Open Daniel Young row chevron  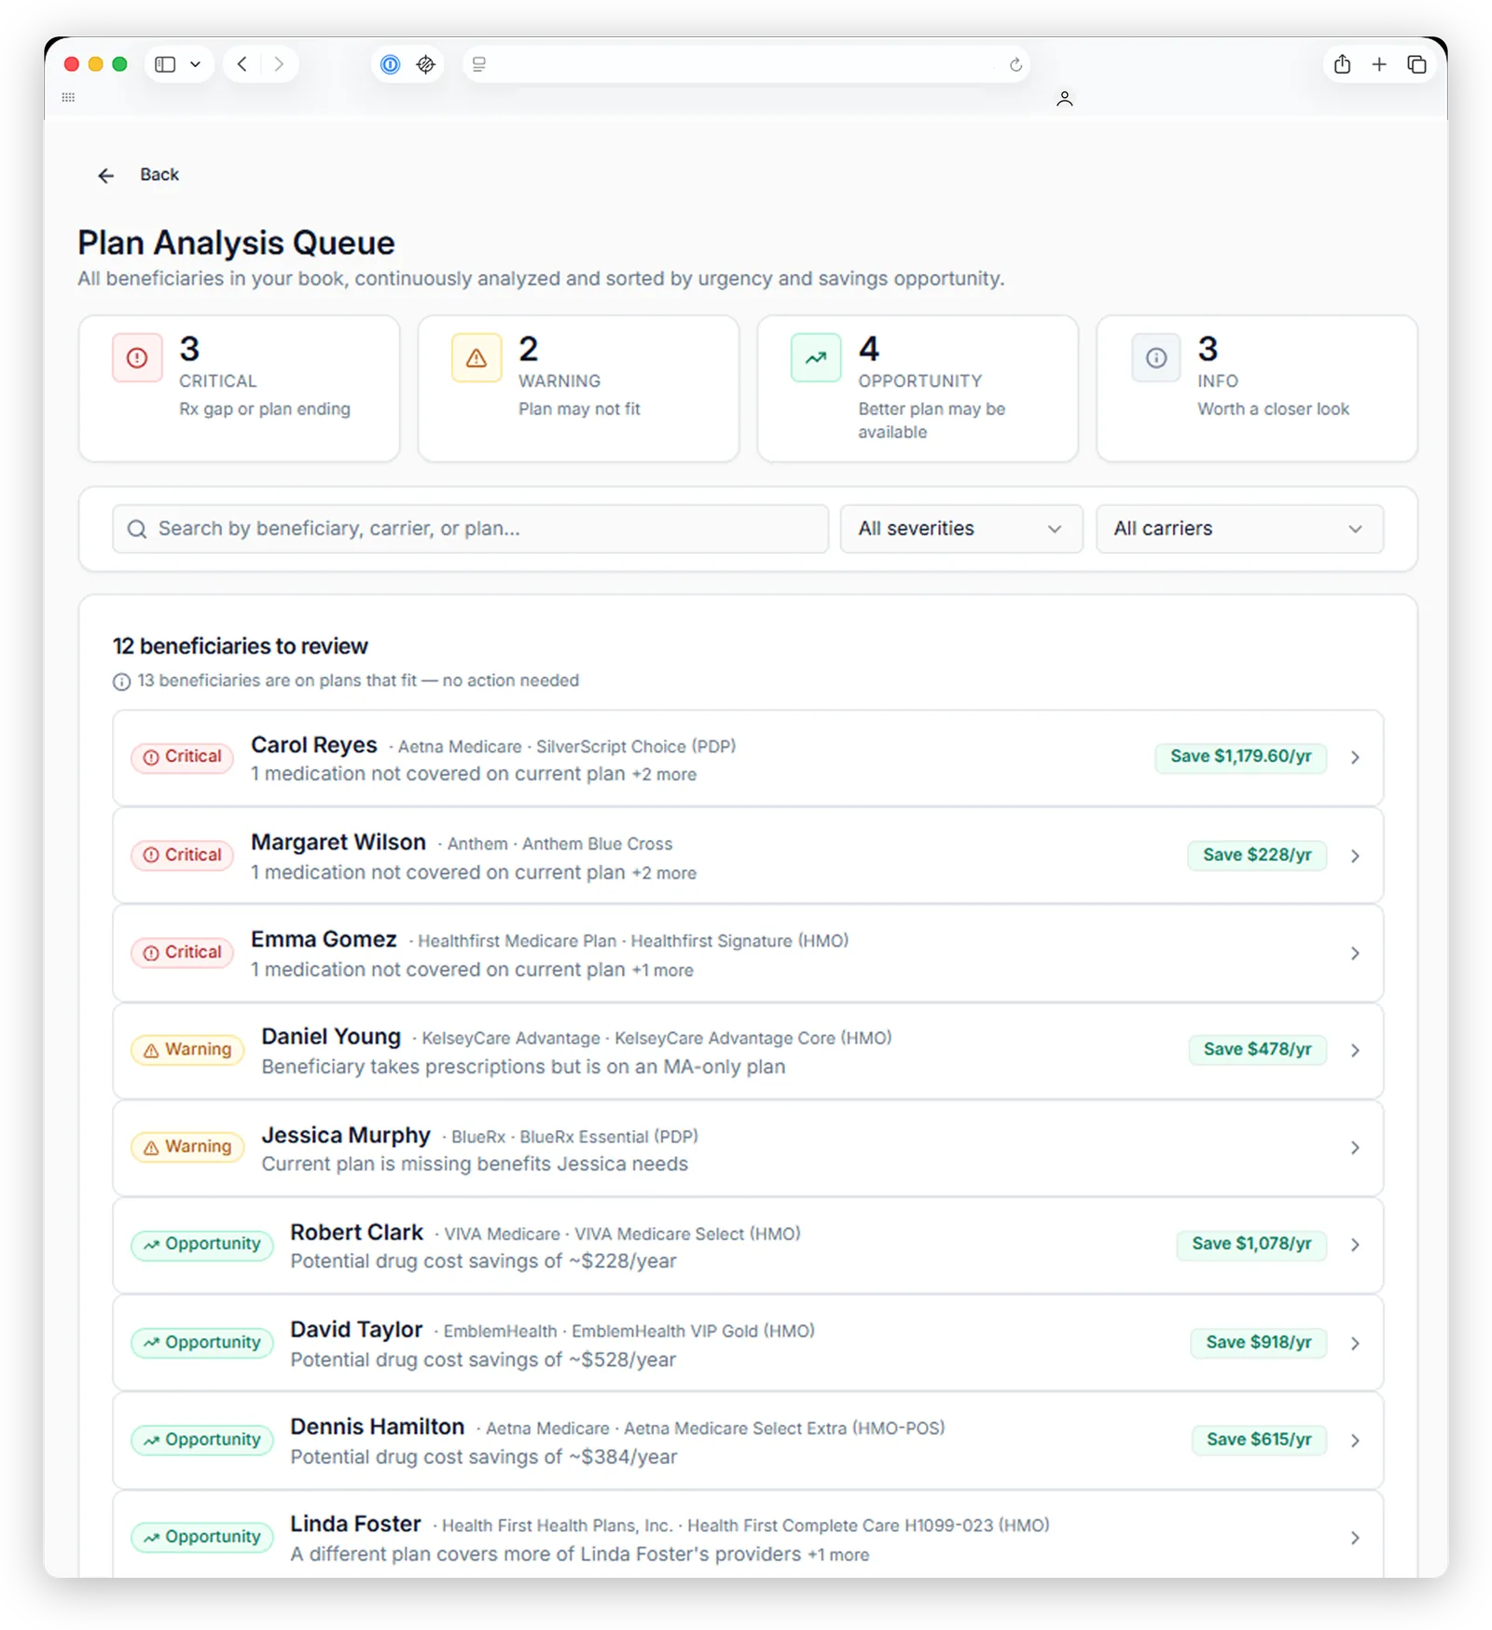coord(1355,1051)
